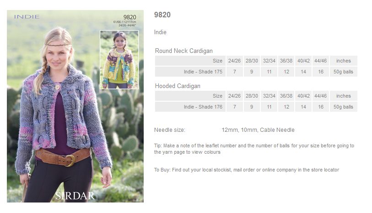This screenshot has height=213, width=372.
Task: Click the INDIE logo at leaflet top
Action: coord(27,16)
